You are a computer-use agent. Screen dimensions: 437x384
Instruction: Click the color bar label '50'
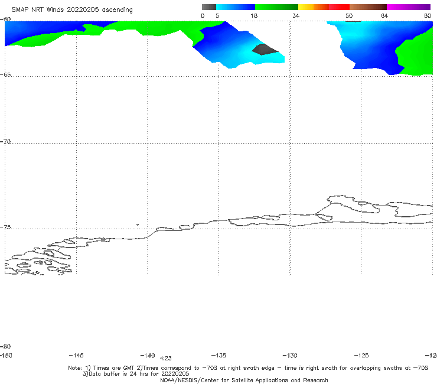click(349, 15)
